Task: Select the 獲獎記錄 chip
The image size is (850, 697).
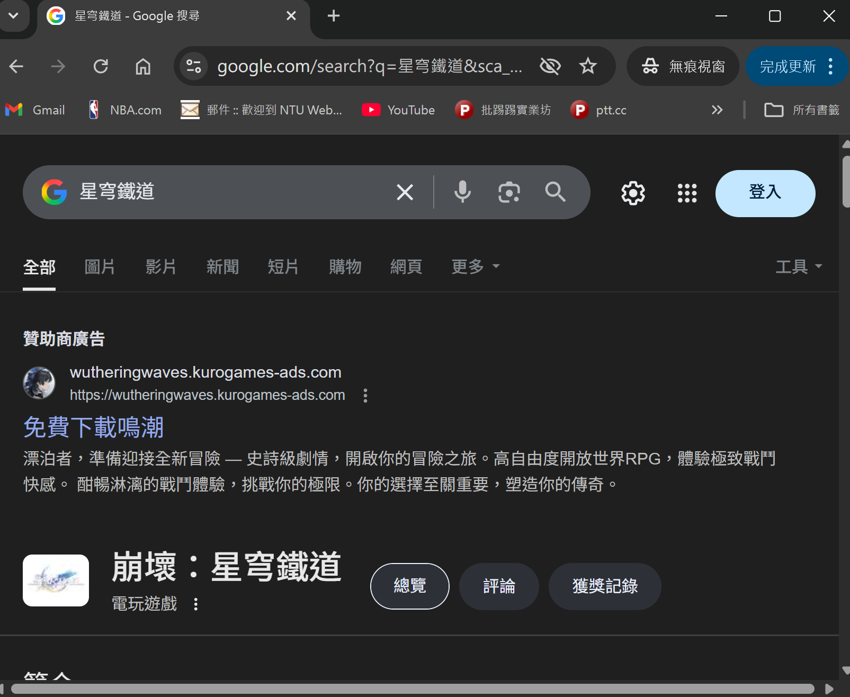Action: [x=605, y=586]
